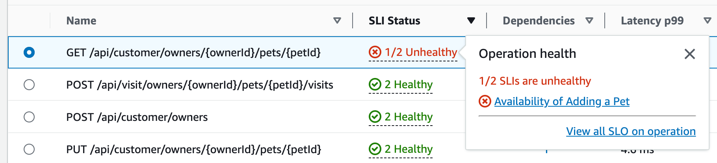Select the PUT pets operation radio button
Screen dimensions: 717x163
point(29,149)
